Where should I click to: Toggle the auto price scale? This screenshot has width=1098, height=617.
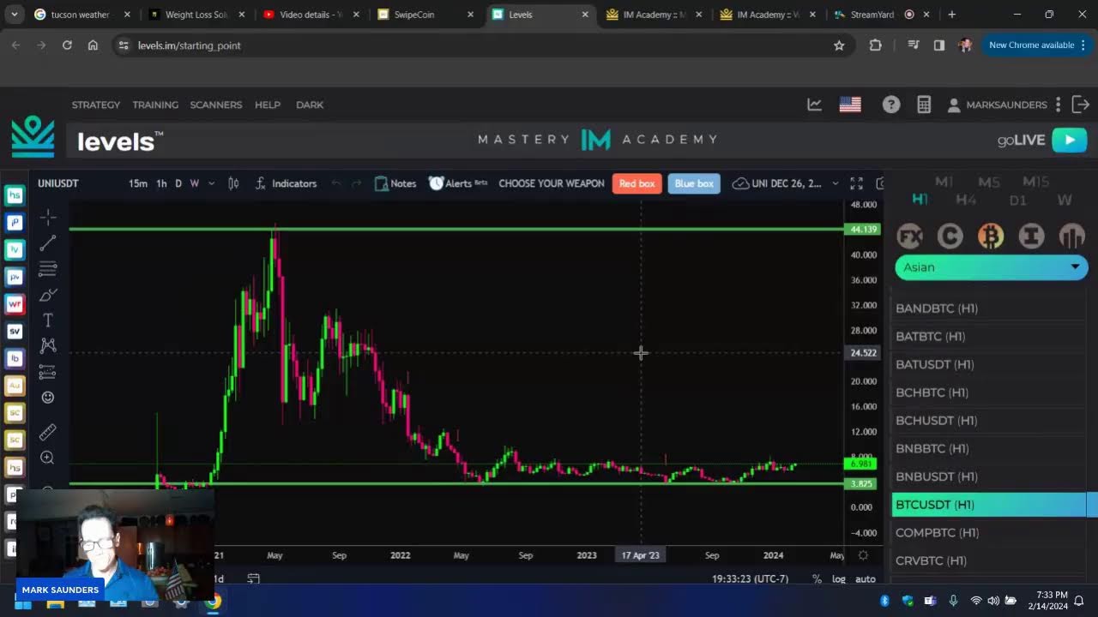tap(866, 579)
